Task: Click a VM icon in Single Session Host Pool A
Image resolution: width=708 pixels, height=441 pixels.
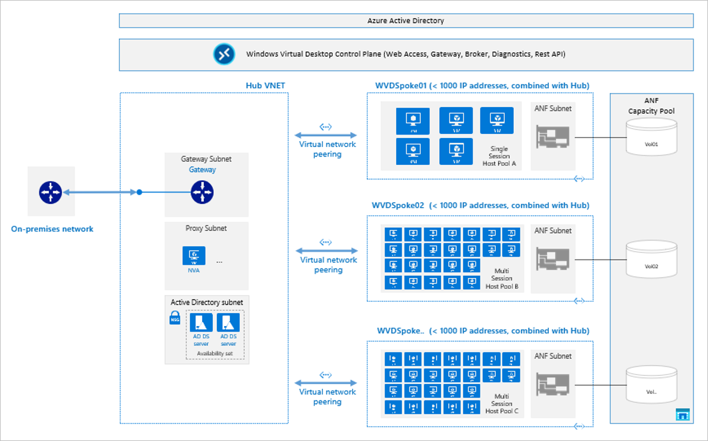Action: coord(414,120)
